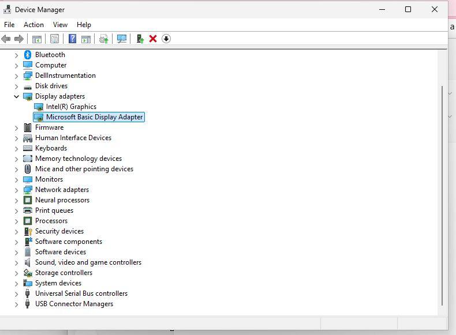This screenshot has width=456, height=335.
Task: Select the Intel(R) Graphics device
Action: (71, 107)
